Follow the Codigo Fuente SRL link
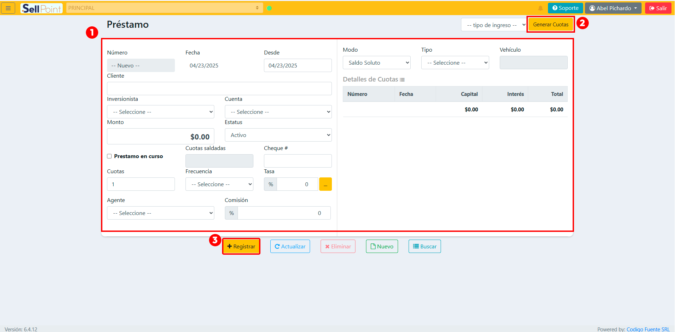This screenshot has width=675, height=332. click(648, 329)
